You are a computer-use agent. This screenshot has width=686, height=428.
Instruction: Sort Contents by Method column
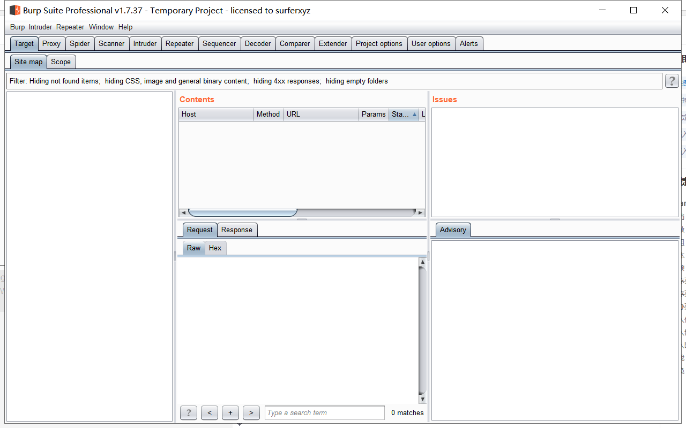[269, 114]
